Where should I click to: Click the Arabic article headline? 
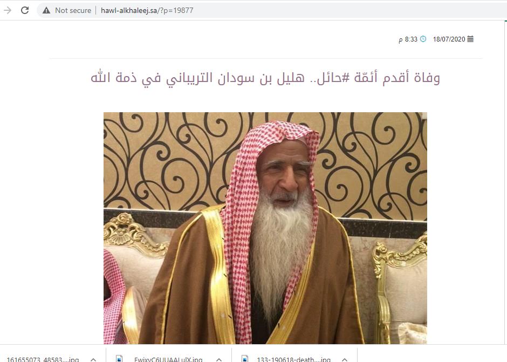[265, 78]
